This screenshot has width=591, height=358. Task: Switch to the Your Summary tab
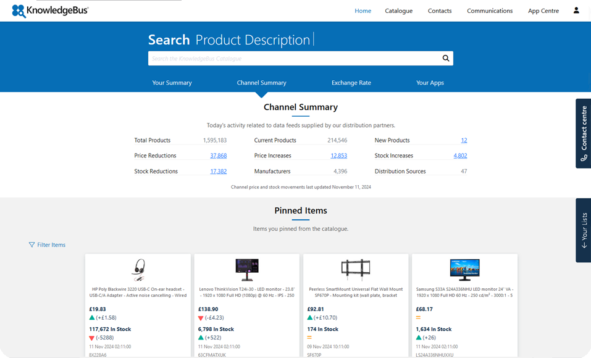point(172,83)
